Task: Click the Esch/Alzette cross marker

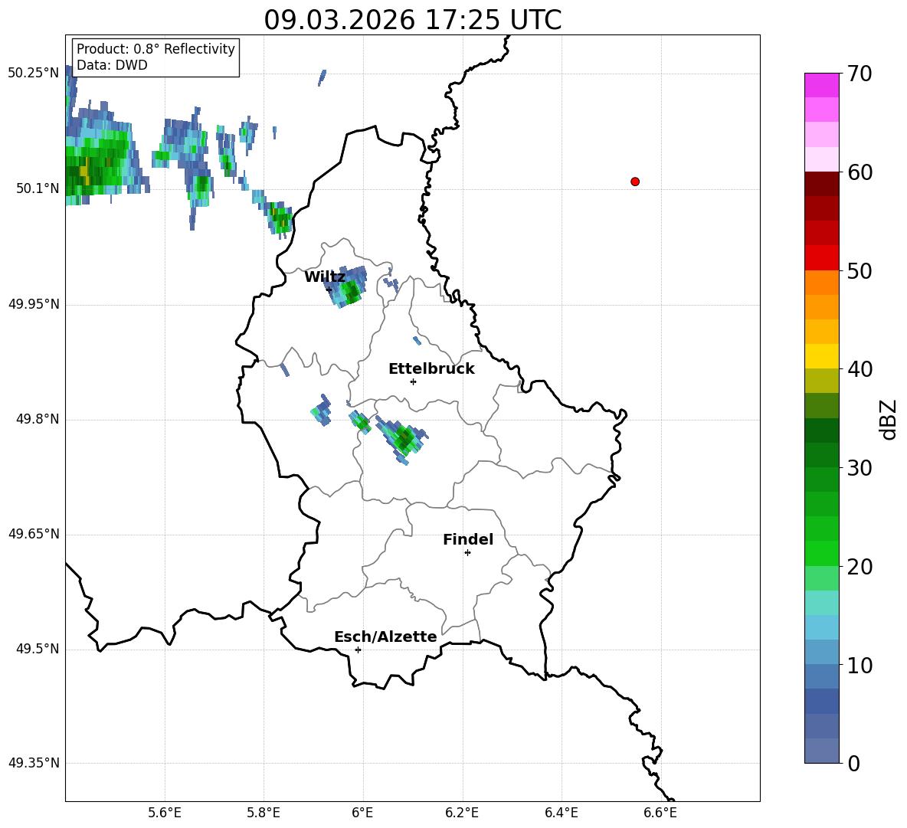Action: point(358,650)
